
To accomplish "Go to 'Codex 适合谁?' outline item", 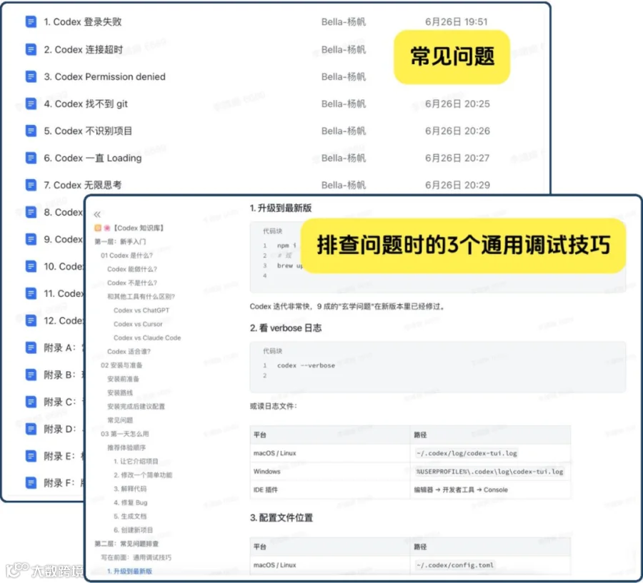I will pos(129,352).
